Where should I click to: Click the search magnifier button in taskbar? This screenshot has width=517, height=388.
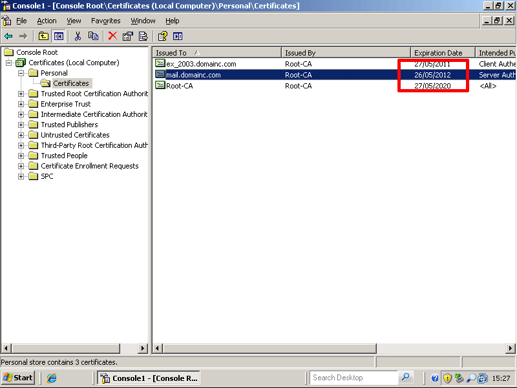pos(406,378)
